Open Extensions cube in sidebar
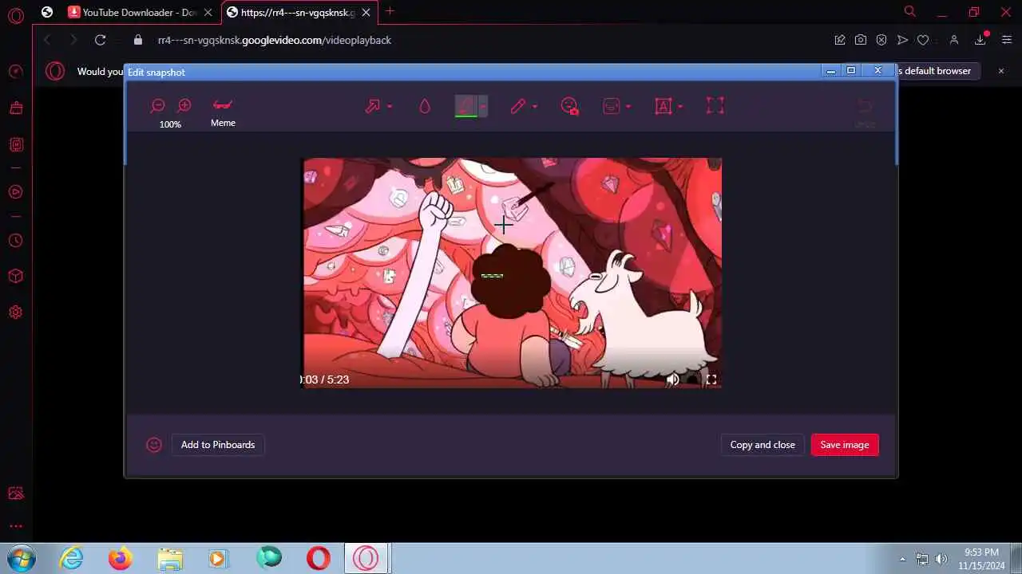The width and height of the screenshot is (1022, 574). click(x=15, y=277)
